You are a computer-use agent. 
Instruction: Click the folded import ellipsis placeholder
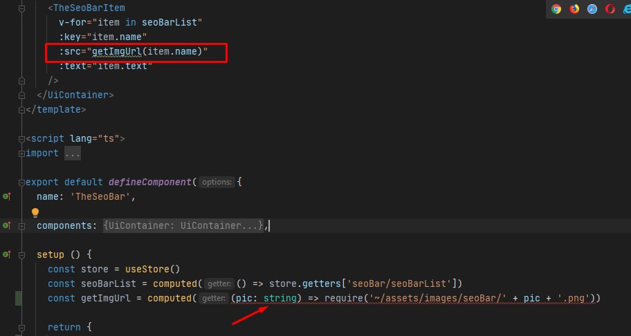click(x=73, y=153)
